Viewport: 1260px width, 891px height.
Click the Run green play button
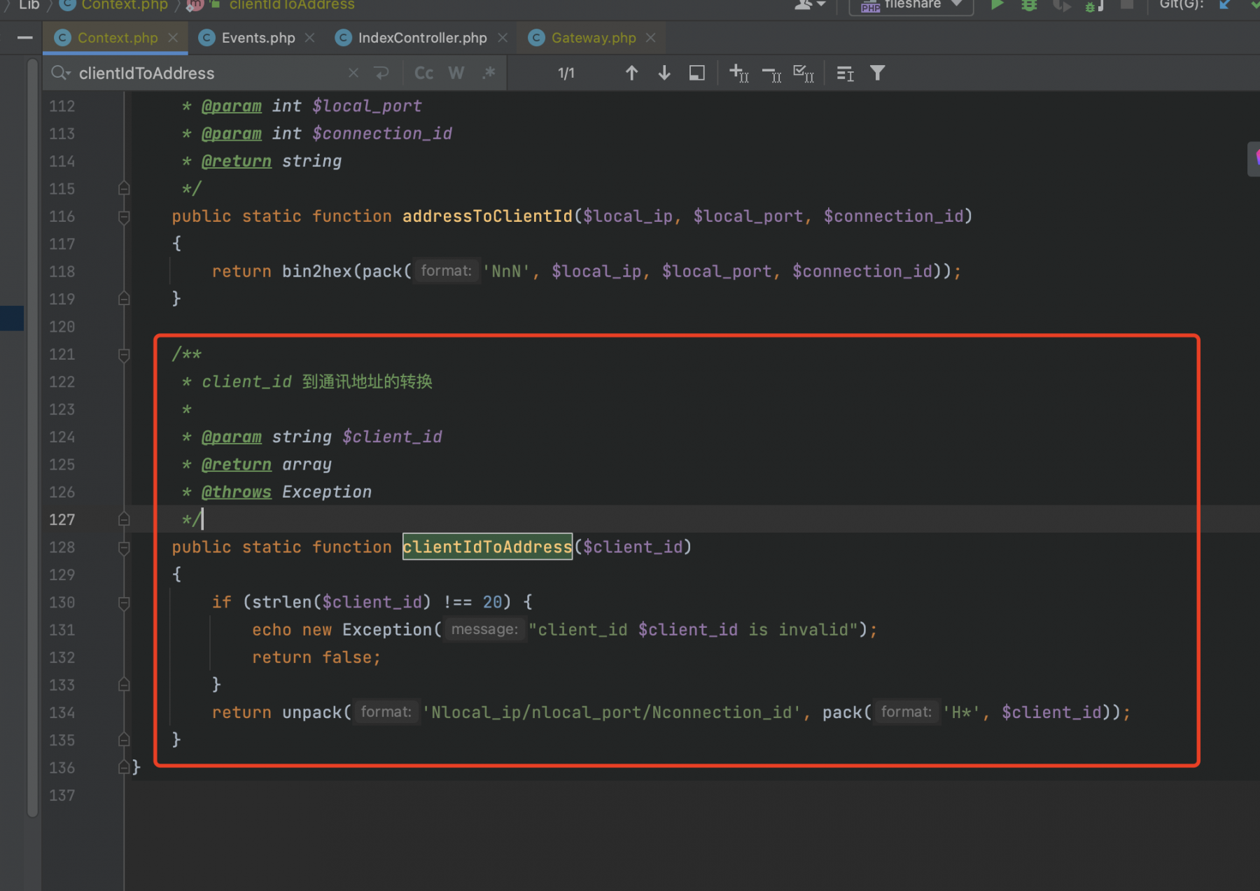(x=997, y=6)
